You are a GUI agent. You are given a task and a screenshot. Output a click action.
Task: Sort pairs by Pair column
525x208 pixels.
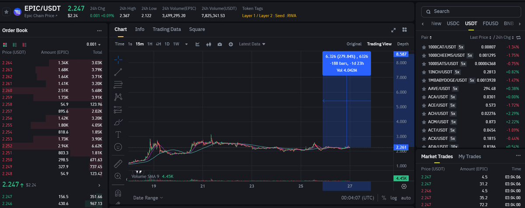(427, 38)
